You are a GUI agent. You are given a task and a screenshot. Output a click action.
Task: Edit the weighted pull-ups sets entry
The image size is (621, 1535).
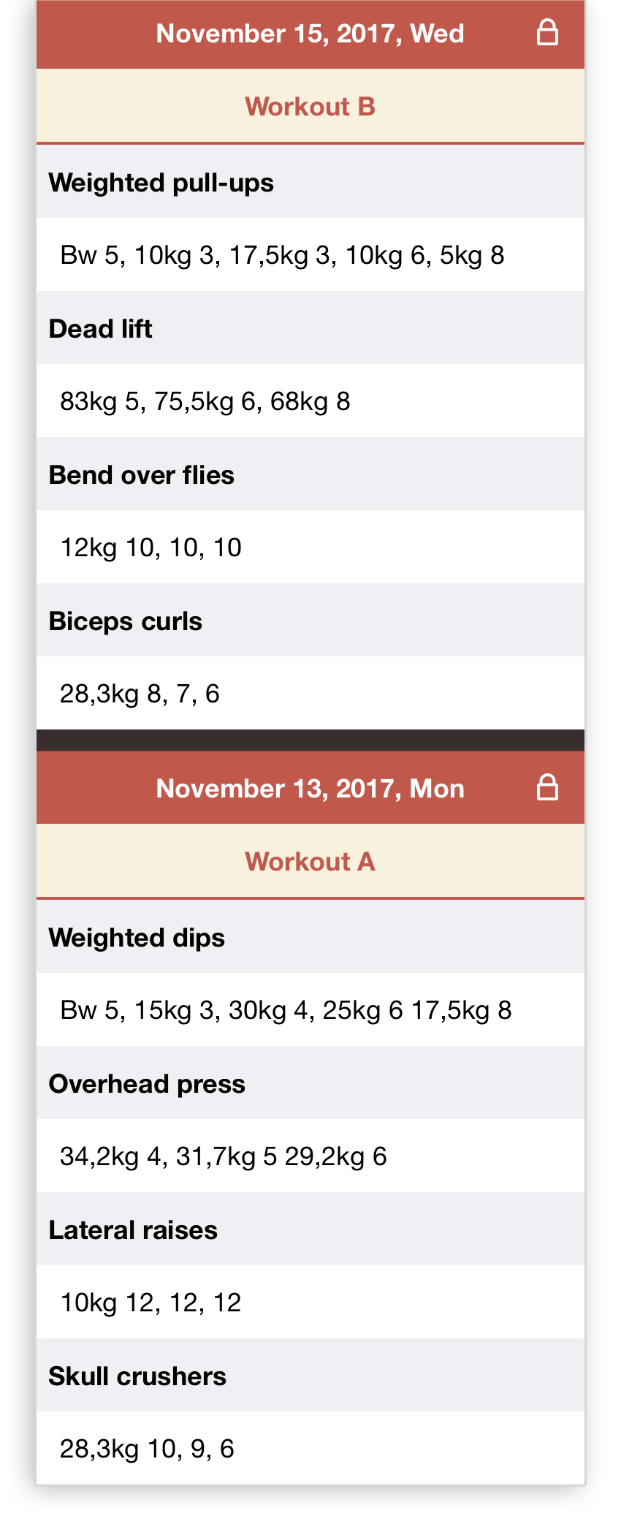coord(310,254)
